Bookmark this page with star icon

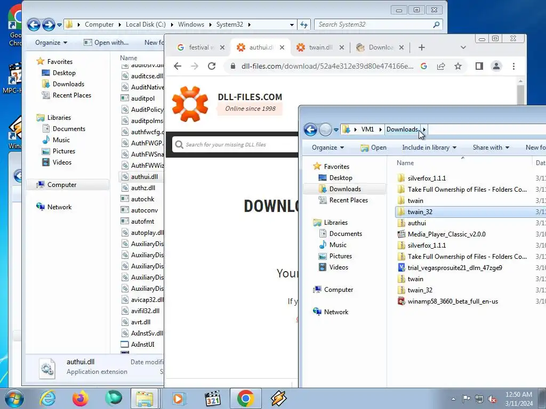tap(458, 66)
